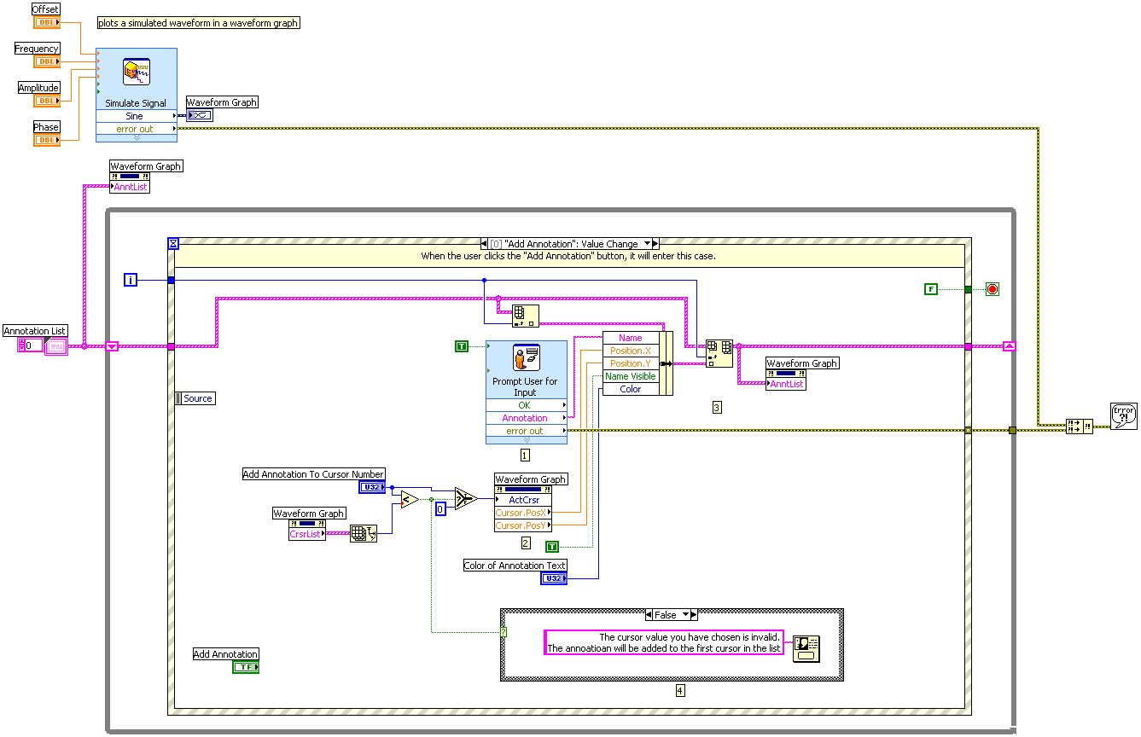Select the Name Visible bundle element
Screen dimensions: 1141x737
coord(631,376)
